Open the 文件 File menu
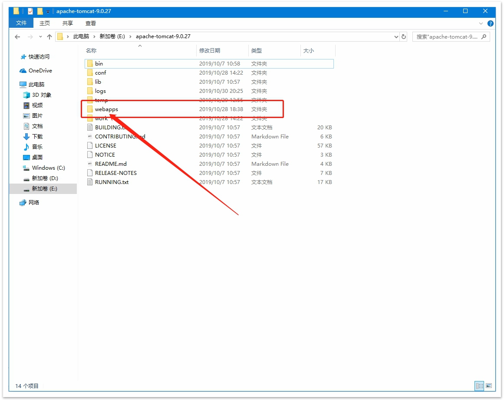The width and height of the screenshot is (504, 401). (22, 23)
